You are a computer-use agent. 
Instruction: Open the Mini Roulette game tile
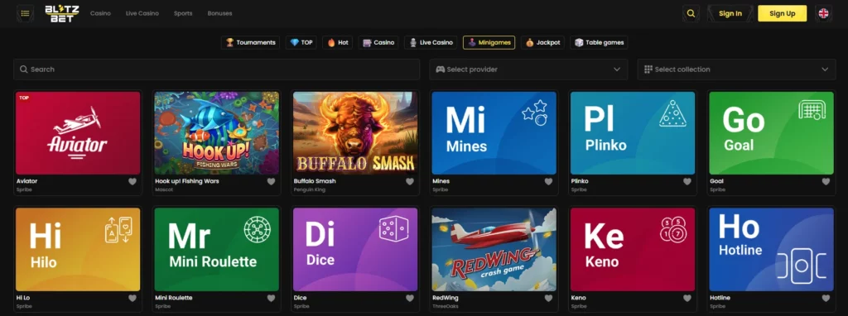(x=216, y=250)
